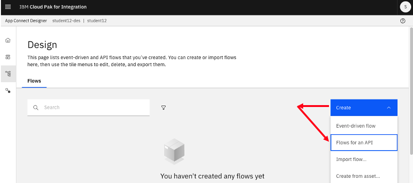Open the Catalog connections sidebar icon
This screenshot has height=183, width=413.
8,91
